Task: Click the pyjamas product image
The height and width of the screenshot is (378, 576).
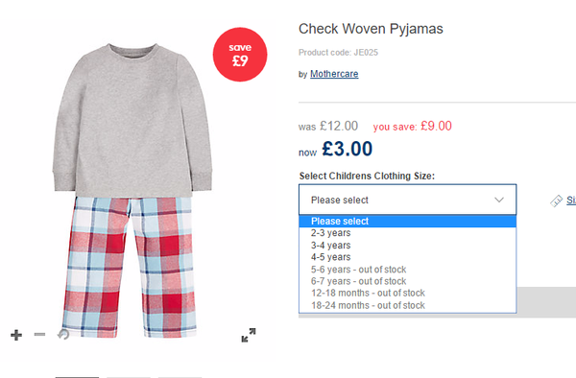Action: pos(132,190)
